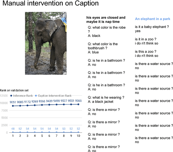Click the bold "his eyes are closed" caption

point(106,20)
